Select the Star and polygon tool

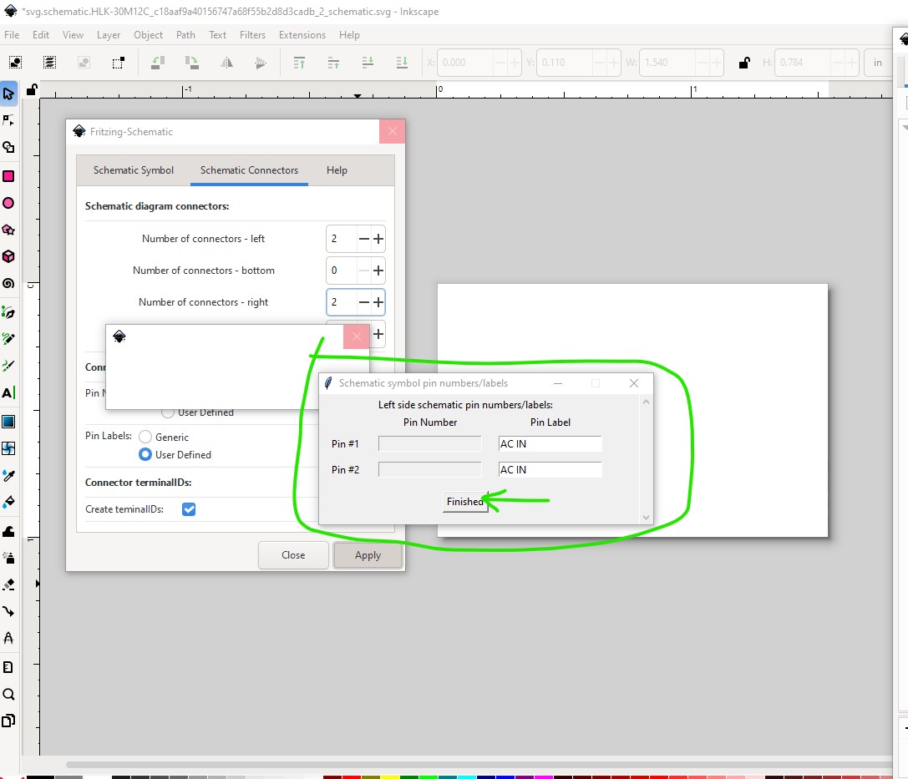[8, 230]
